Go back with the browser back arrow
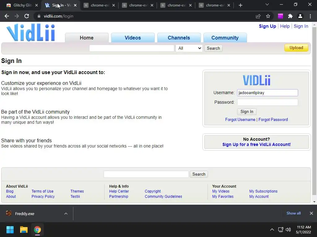Viewport: 317px width, 237px height. [7, 16]
